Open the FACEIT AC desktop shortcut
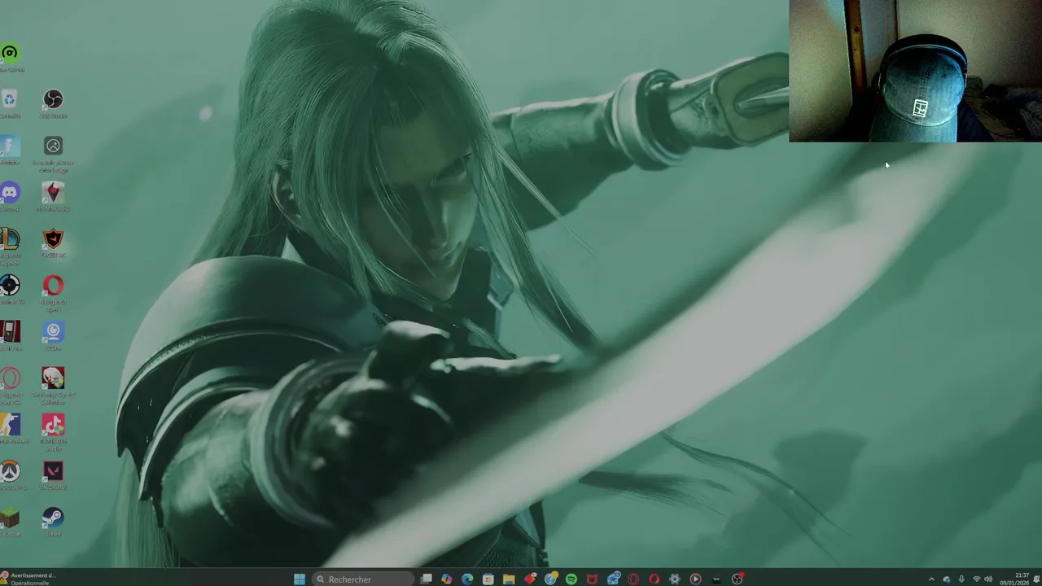This screenshot has width=1042, height=586. (53, 242)
